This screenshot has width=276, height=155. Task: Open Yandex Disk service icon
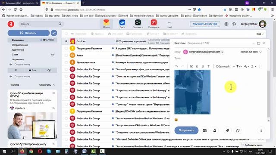click(122, 24)
